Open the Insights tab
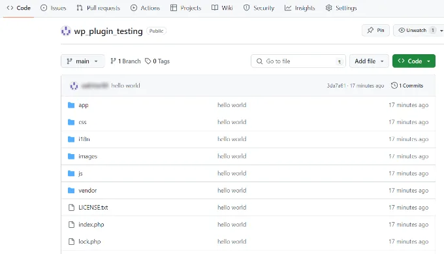This screenshot has height=254, width=444. (x=300, y=8)
